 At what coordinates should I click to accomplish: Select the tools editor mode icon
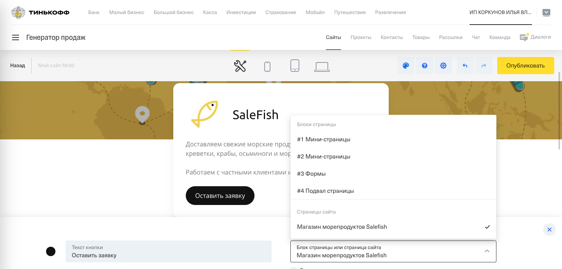pyautogui.click(x=240, y=66)
